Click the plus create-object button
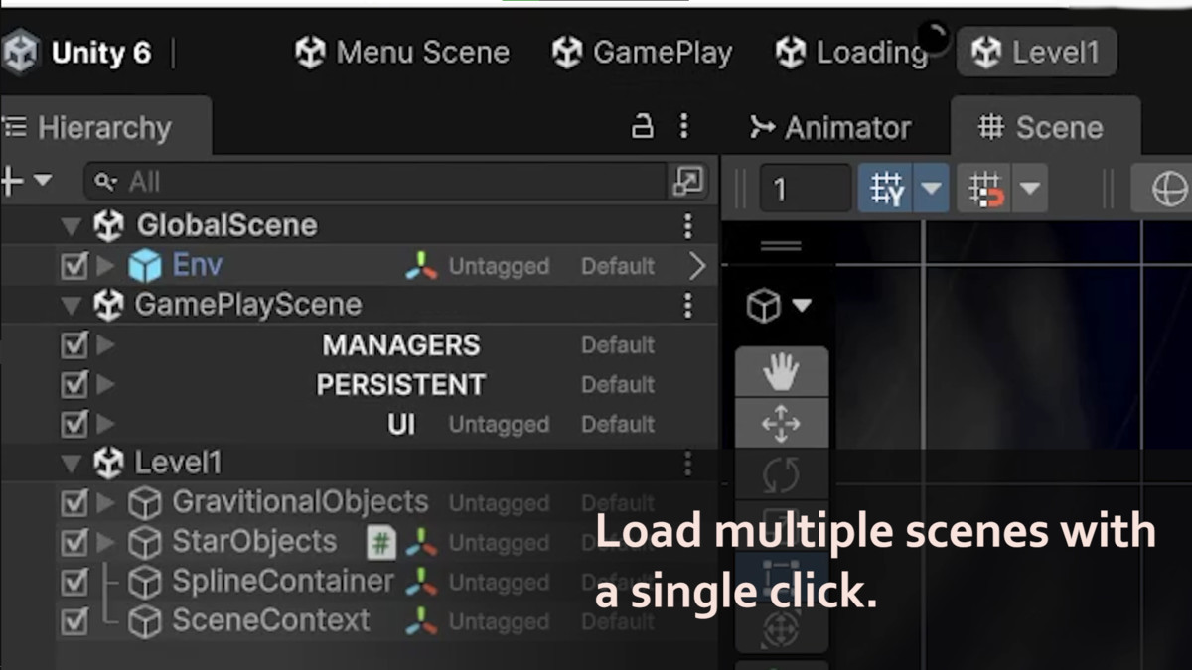 (x=12, y=182)
